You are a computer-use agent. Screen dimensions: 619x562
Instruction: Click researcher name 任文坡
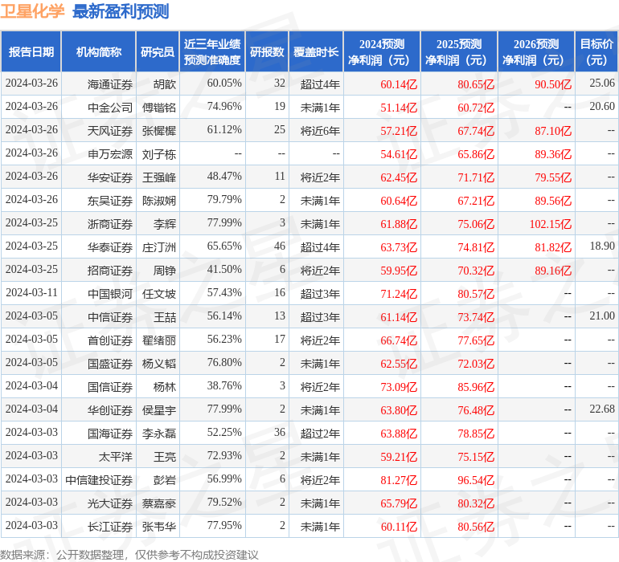click(159, 293)
